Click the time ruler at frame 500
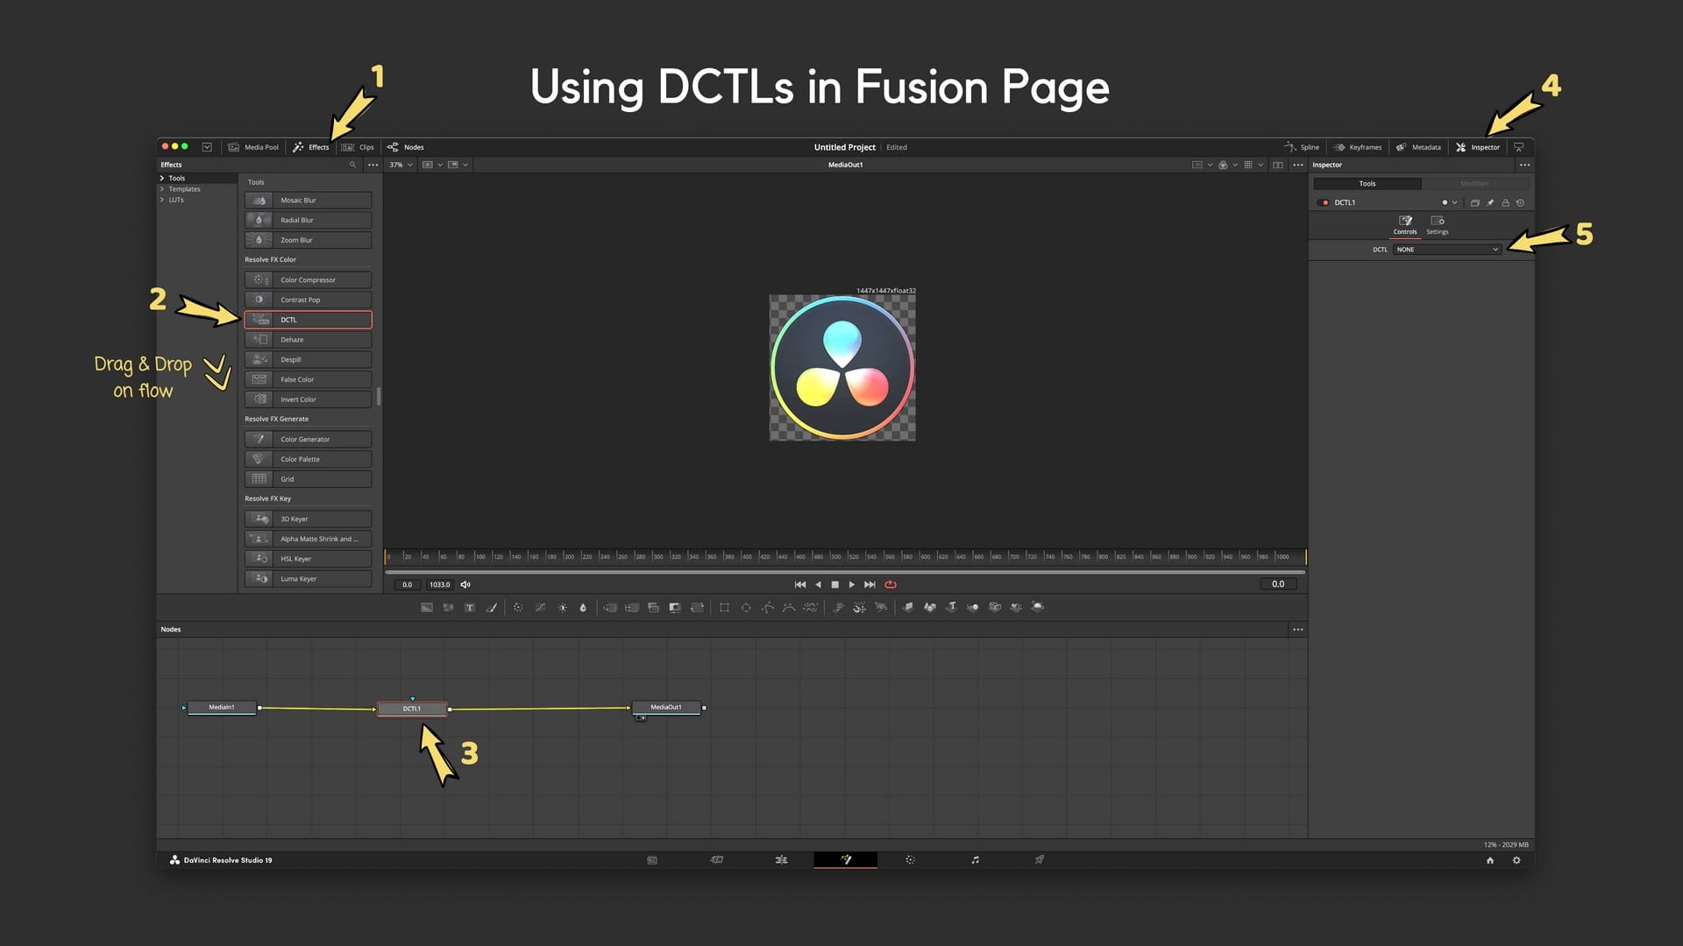This screenshot has height=946, width=1683. tap(830, 556)
